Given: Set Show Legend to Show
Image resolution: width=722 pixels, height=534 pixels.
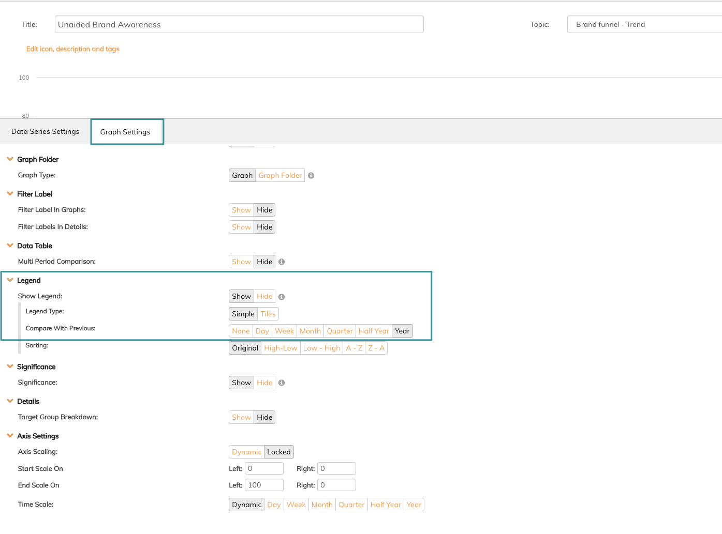Looking at the screenshot, I should point(241,296).
